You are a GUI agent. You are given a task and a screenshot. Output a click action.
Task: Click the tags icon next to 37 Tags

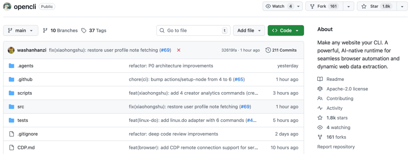click(84, 30)
